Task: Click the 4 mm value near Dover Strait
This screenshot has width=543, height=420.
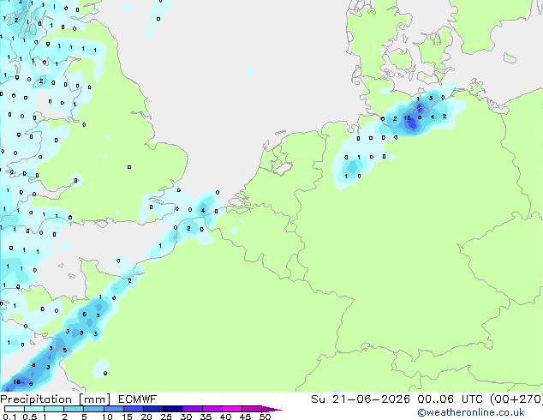Action: [203, 210]
